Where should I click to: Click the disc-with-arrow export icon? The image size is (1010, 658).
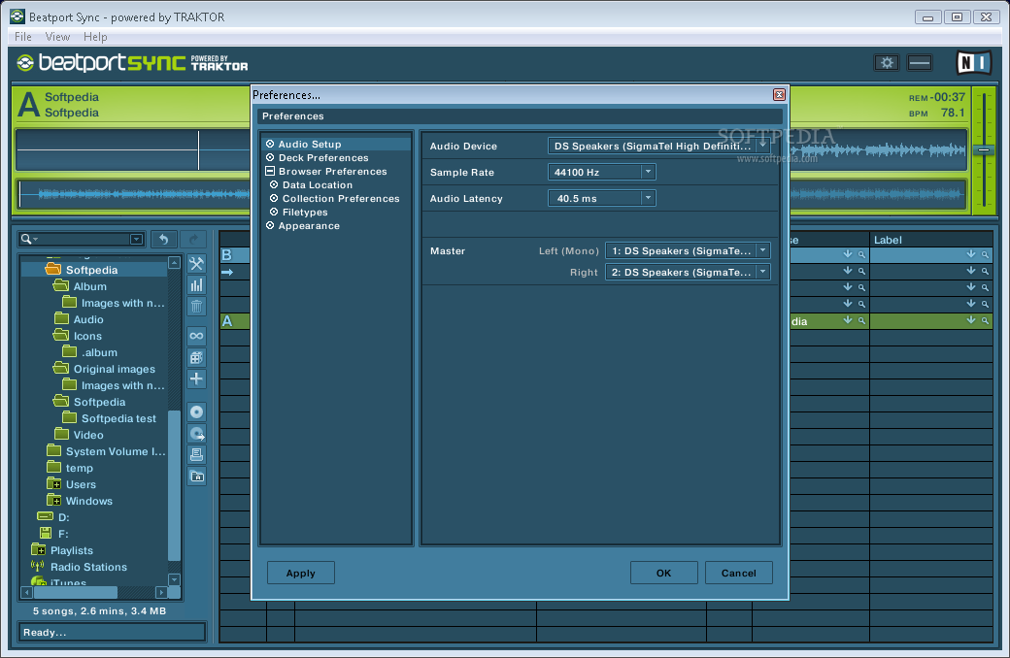(196, 433)
